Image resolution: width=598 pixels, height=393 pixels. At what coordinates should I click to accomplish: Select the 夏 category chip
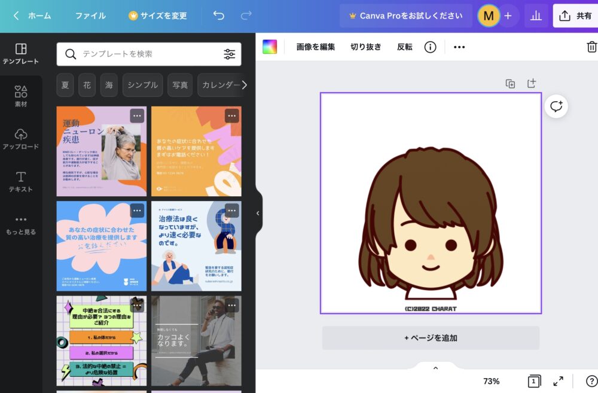[65, 85]
